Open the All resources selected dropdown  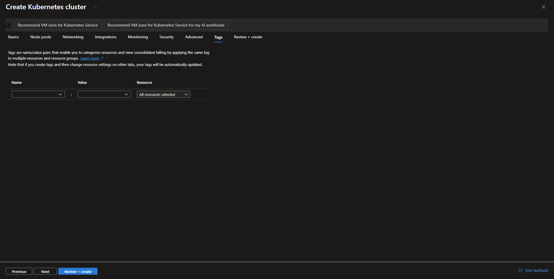163,94
